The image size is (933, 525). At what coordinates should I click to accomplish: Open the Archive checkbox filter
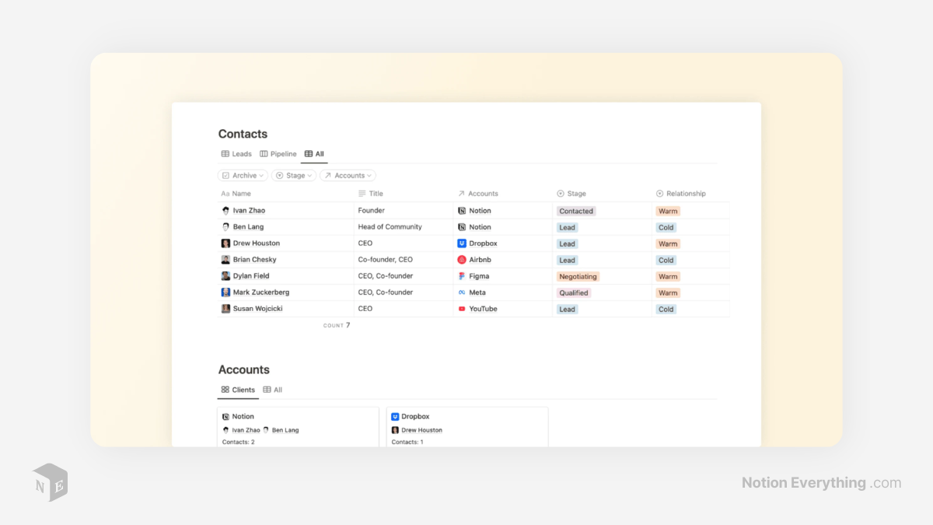point(243,176)
